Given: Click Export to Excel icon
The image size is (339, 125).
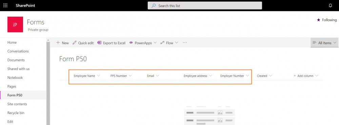Looking at the screenshot, I should coord(99,43).
